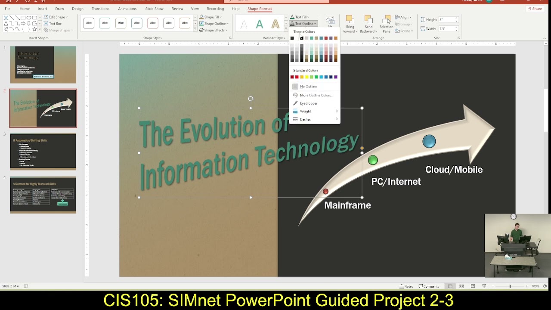Open the Shape Effects dropdown
Screen dimensions: 551x310
(213, 30)
